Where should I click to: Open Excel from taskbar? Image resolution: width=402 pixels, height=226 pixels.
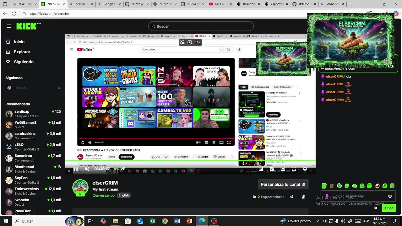(x=152, y=221)
